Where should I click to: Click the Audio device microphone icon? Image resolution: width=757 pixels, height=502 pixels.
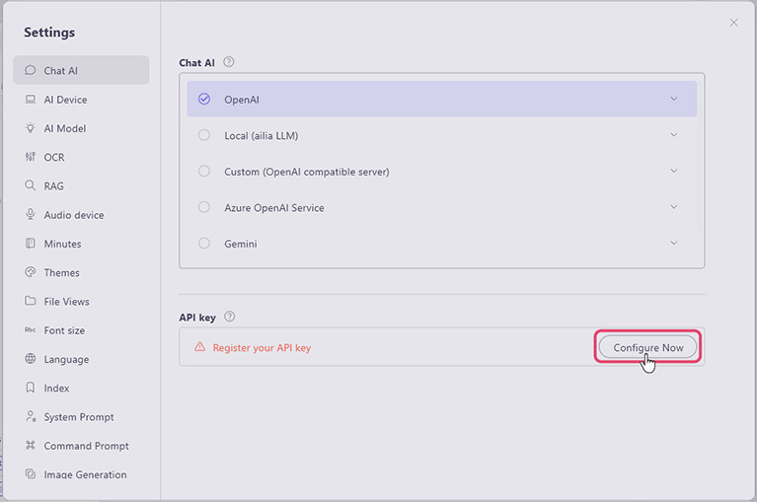click(x=31, y=215)
